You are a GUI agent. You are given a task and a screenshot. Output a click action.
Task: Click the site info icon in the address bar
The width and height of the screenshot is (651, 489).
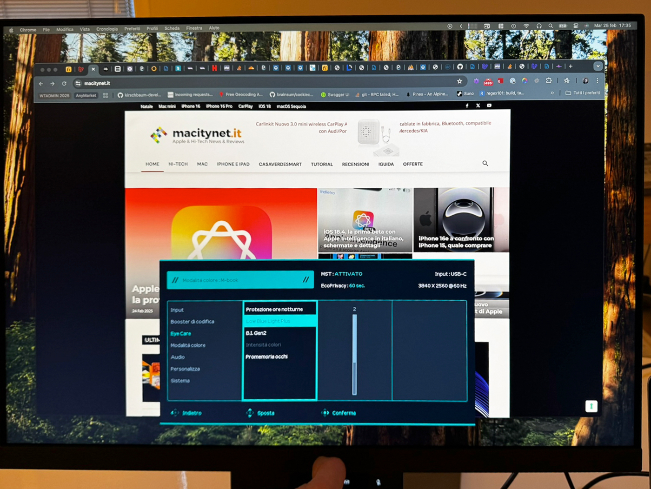coord(78,84)
